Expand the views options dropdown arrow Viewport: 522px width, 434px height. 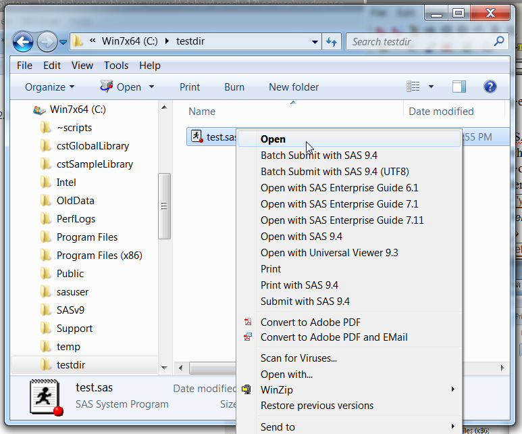[431, 87]
